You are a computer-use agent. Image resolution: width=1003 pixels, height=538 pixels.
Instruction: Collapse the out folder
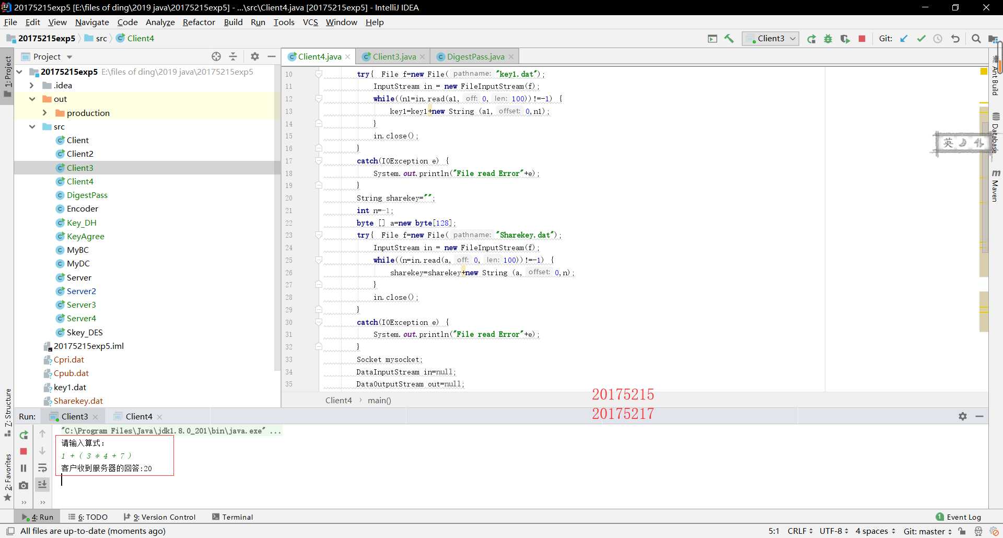(x=32, y=99)
